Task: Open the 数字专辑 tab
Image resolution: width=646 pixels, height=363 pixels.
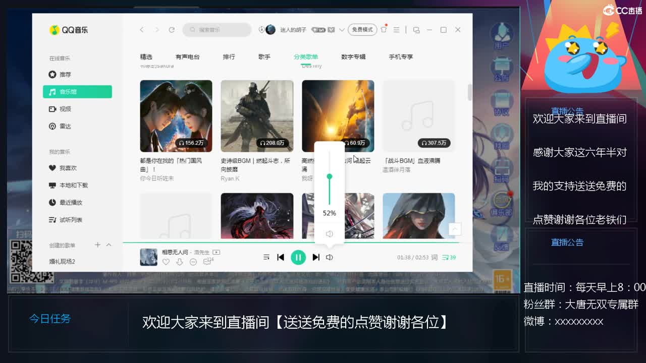Action: coord(353,57)
